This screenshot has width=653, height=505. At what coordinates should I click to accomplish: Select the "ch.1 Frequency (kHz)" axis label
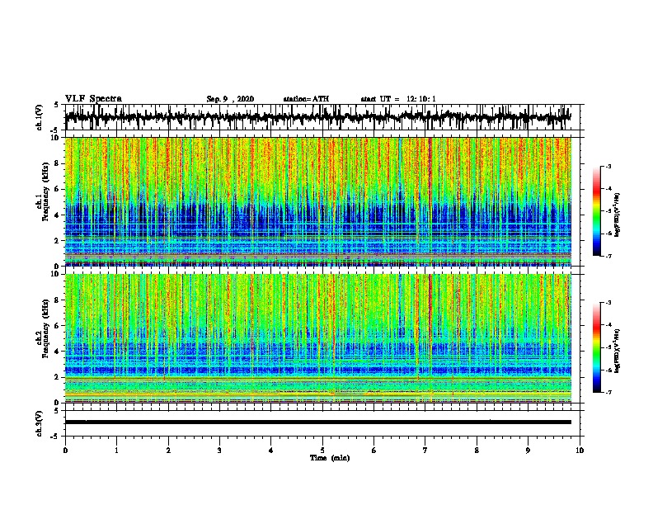click(43, 191)
